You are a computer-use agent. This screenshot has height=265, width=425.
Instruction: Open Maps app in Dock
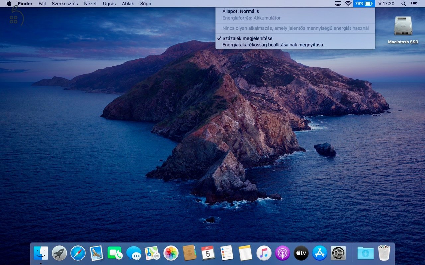[152, 253]
